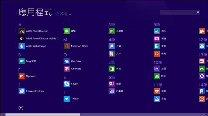Click the '6筆' group header
Screen dimensions: 208x116
coord(112,77)
